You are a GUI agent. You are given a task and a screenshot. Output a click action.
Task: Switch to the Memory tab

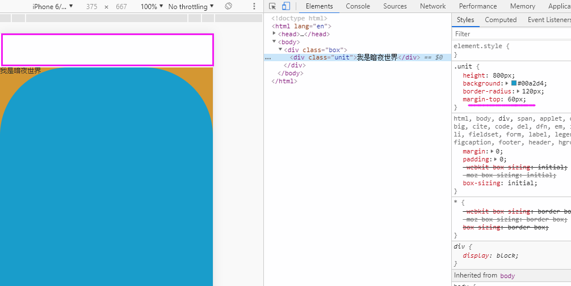[523, 6]
